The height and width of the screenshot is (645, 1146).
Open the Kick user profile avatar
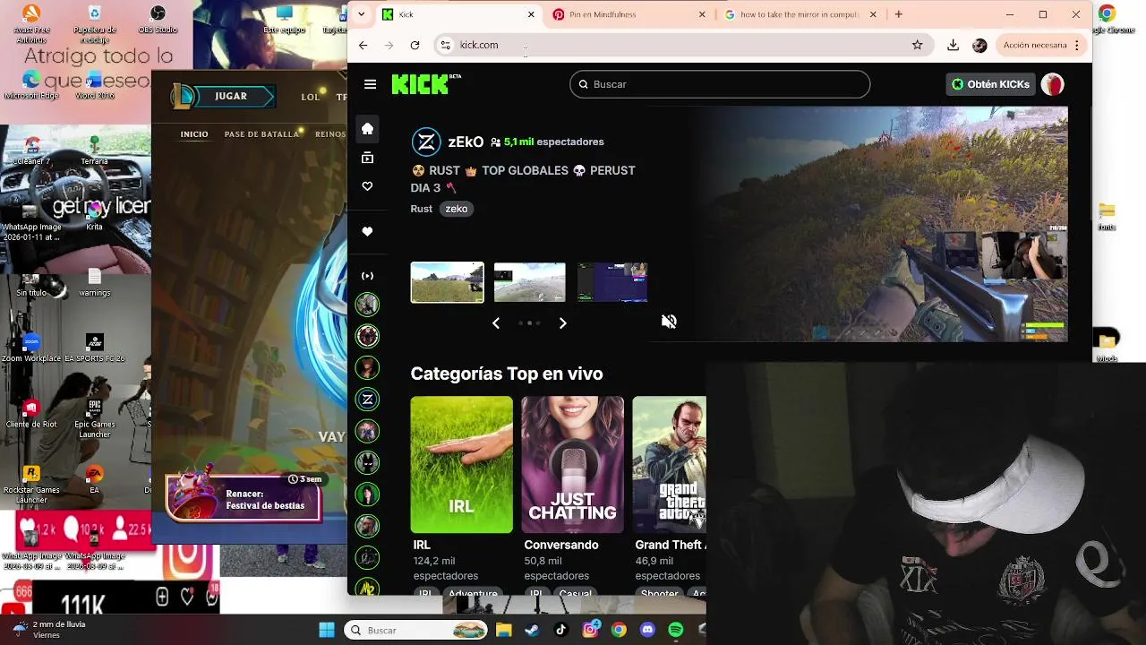(1053, 84)
